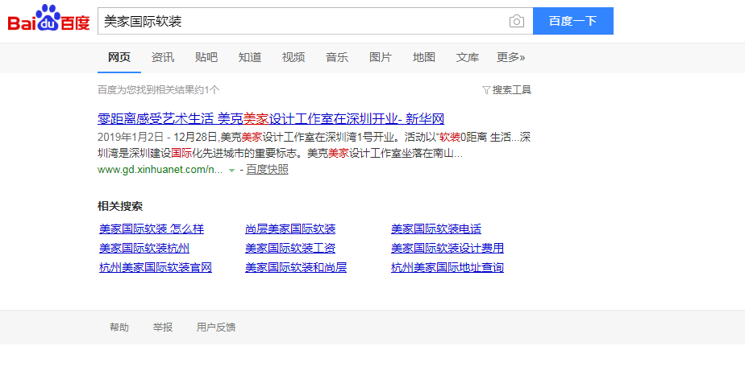Switch to the 图片 tab
The width and height of the screenshot is (745, 375).
(x=381, y=58)
